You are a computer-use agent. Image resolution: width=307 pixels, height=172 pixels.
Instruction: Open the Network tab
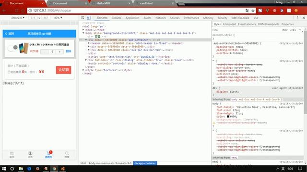161,18
